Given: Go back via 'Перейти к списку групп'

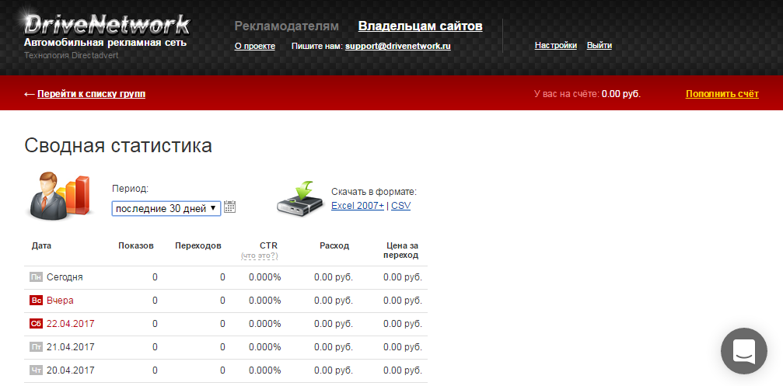Looking at the screenshot, I should click(x=92, y=94).
